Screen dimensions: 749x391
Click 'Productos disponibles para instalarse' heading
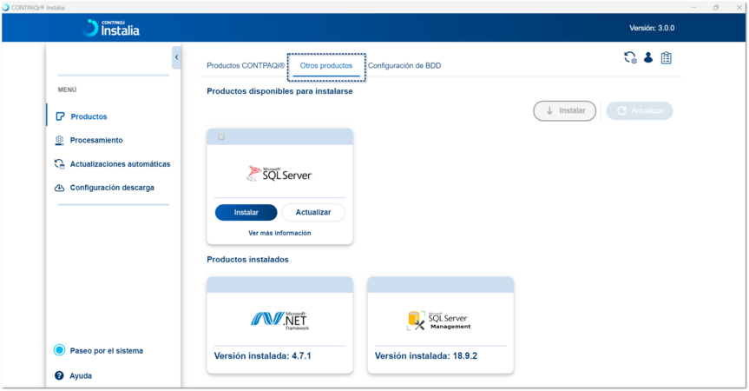click(x=279, y=91)
